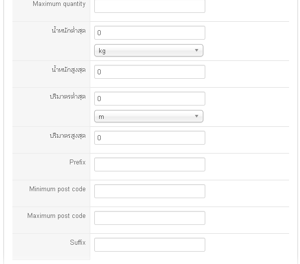
Task: Click the ปริมาตรสูงสุด input field
Action: coord(149,138)
